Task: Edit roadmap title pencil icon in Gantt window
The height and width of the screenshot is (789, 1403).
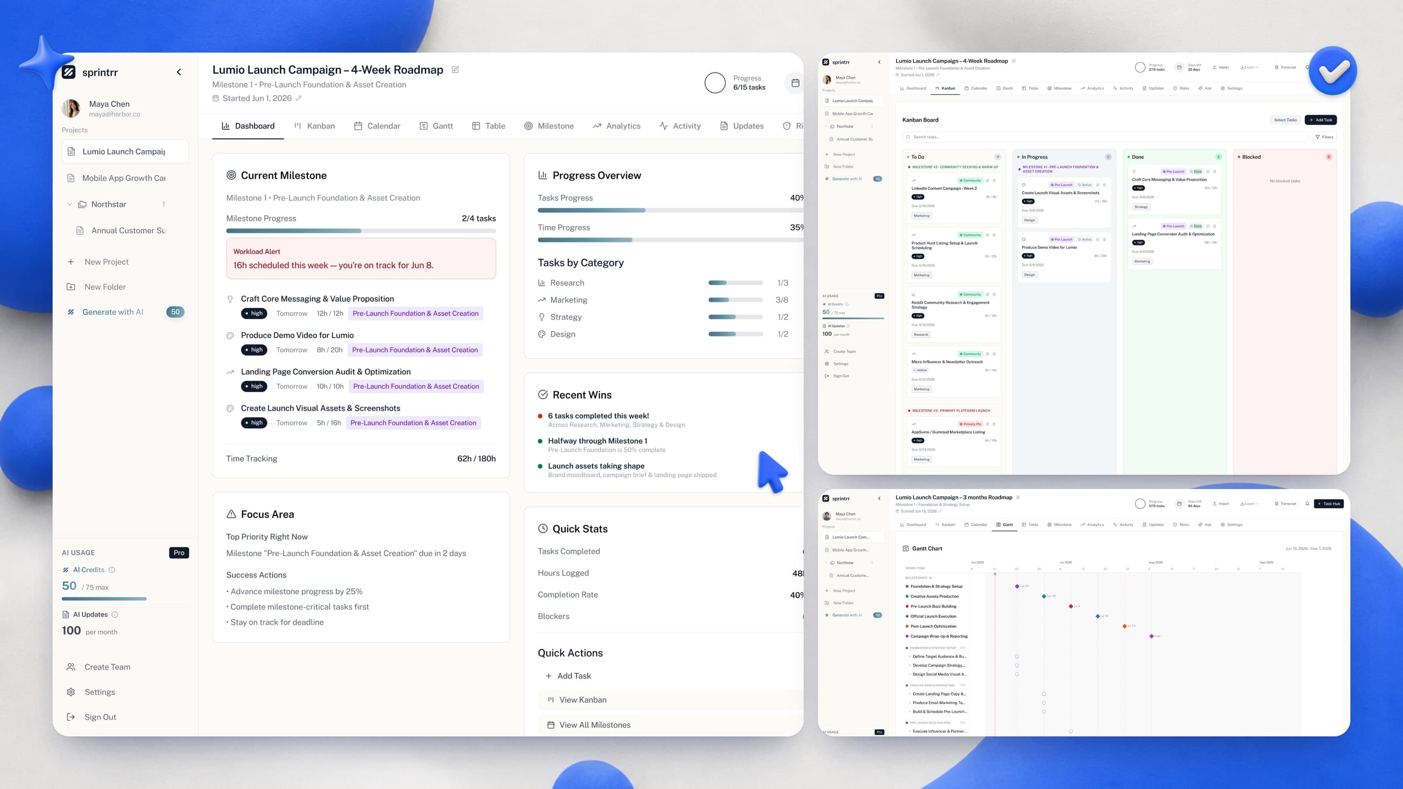Action: click(1018, 497)
